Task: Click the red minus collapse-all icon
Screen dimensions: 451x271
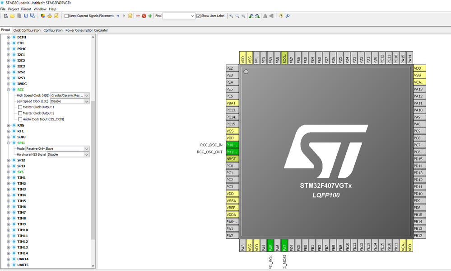Action: [138, 16]
